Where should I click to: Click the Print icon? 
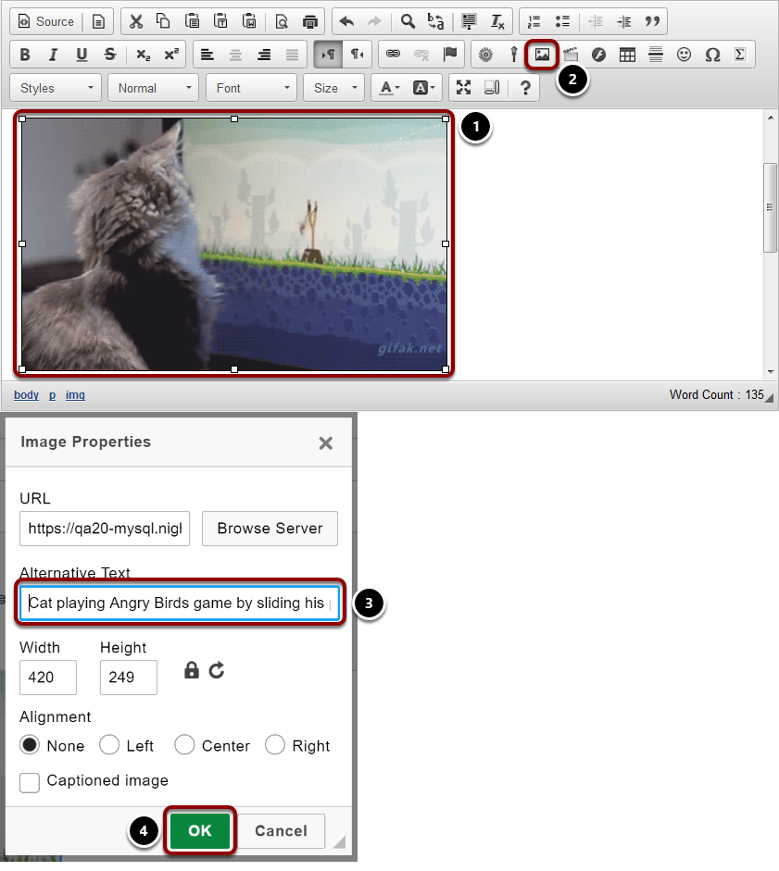click(309, 21)
